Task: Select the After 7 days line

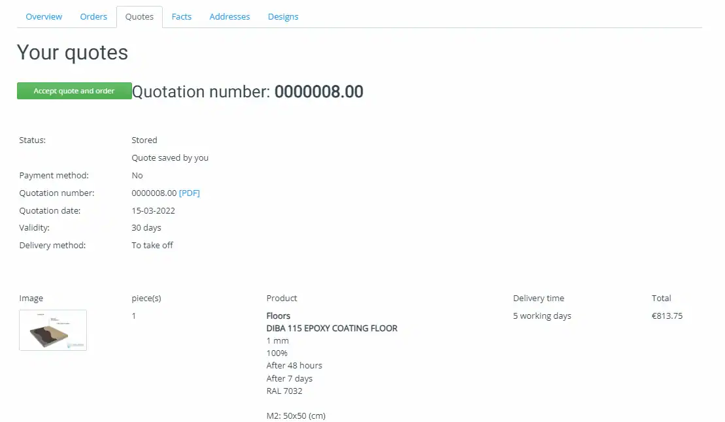Action: click(x=289, y=378)
